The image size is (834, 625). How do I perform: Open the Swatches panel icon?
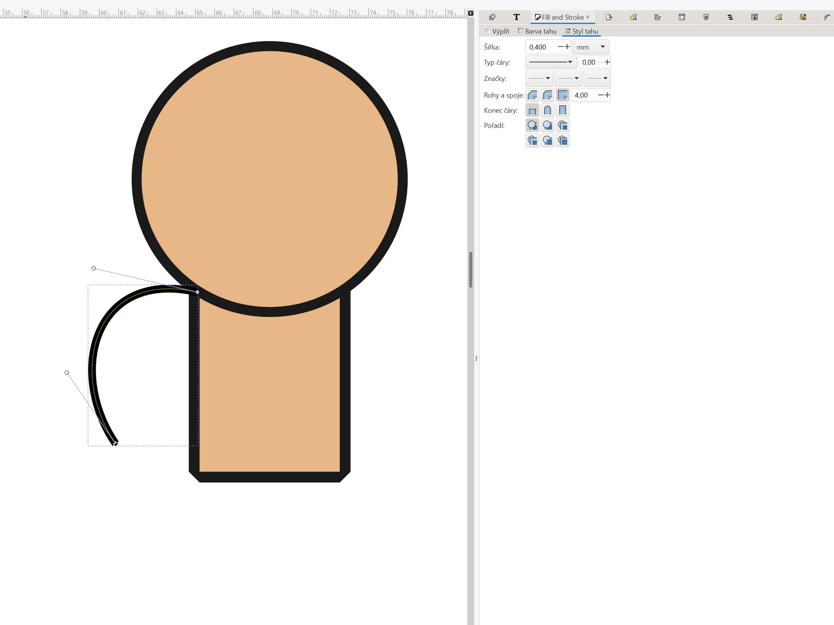click(x=803, y=17)
